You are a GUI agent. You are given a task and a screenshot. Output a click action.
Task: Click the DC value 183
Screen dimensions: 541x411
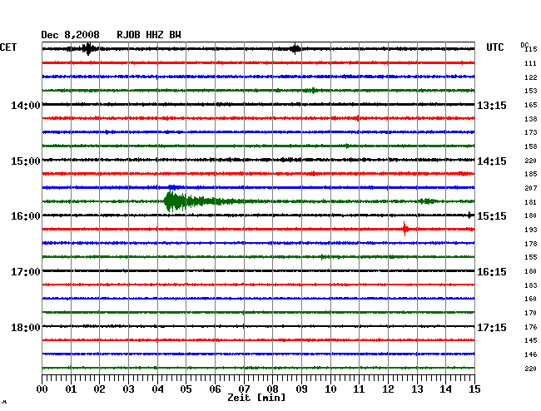[531, 285]
